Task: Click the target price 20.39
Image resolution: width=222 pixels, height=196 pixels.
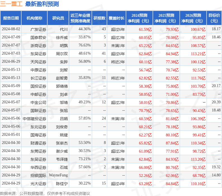Action: pos(216,102)
